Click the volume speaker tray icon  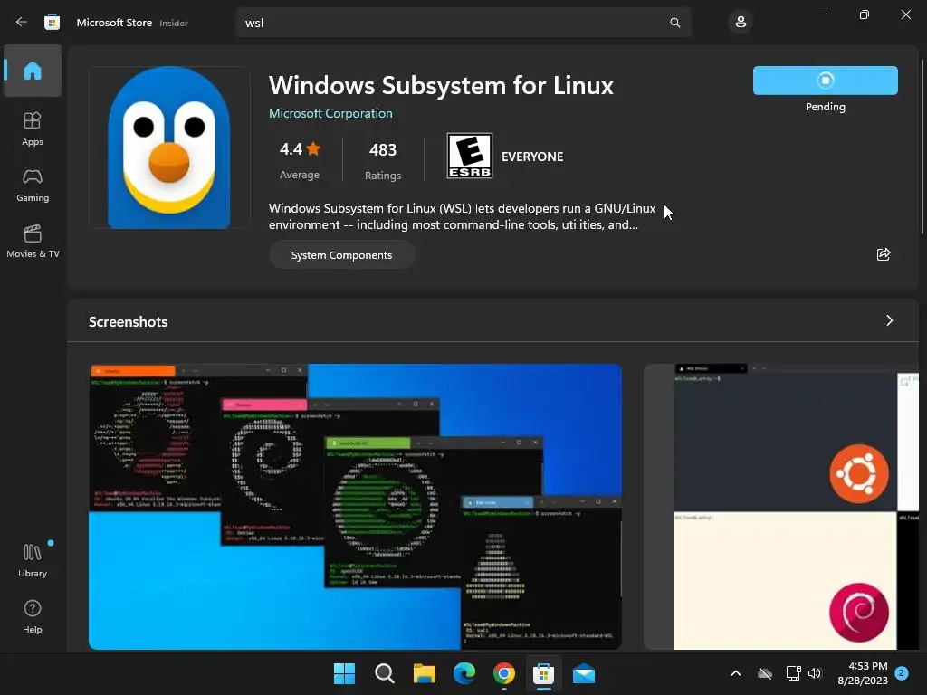(x=815, y=673)
